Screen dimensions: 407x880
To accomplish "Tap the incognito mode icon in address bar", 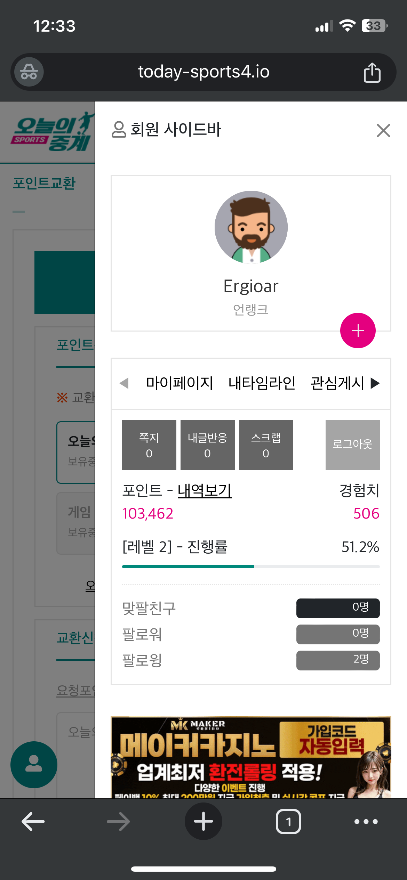I will coord(29,72).
